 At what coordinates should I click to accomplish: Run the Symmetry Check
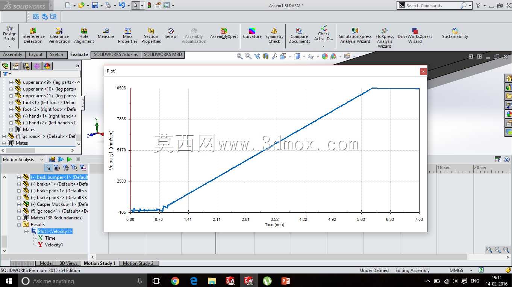click(274, 36)
